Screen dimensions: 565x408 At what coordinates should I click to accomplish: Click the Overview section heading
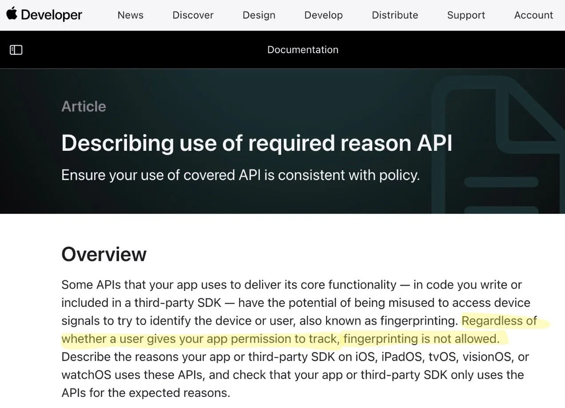[x=103, y=254]
